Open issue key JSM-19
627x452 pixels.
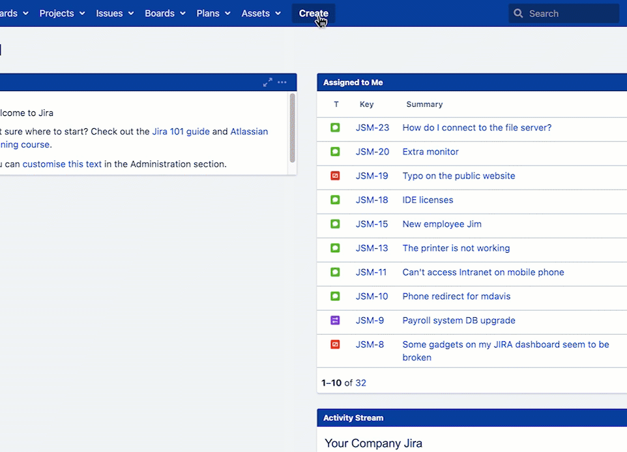[x=372, y=176]
